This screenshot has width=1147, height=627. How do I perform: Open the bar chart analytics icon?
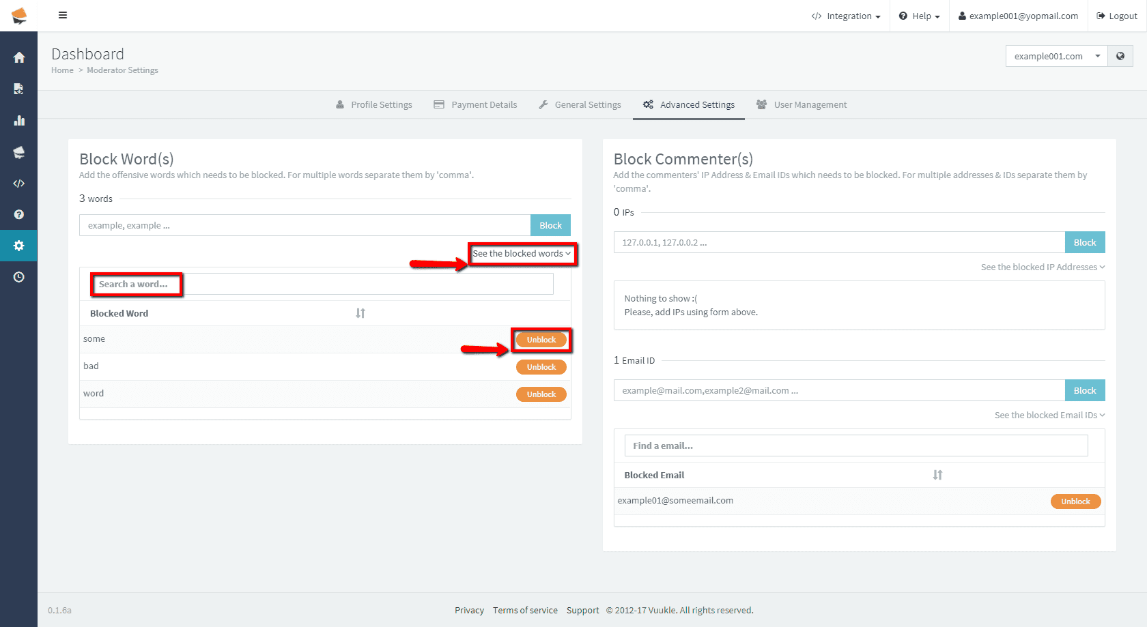(x=19, y=121)
